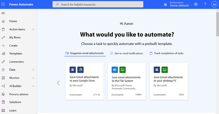Screen dimensions: 219x114
Task: Click the My flows icon
Action: (x=3, y=38)
